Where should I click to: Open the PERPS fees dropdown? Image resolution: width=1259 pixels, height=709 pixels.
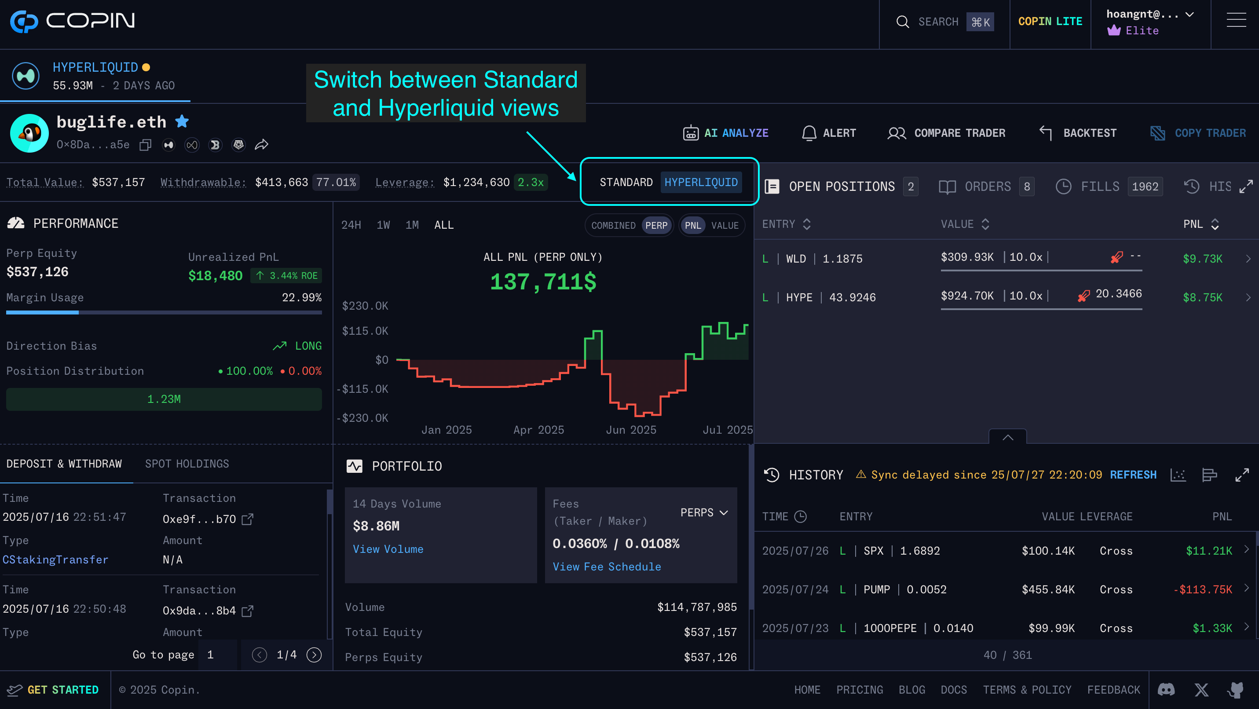pyautogui.click(x=704, y=512)
